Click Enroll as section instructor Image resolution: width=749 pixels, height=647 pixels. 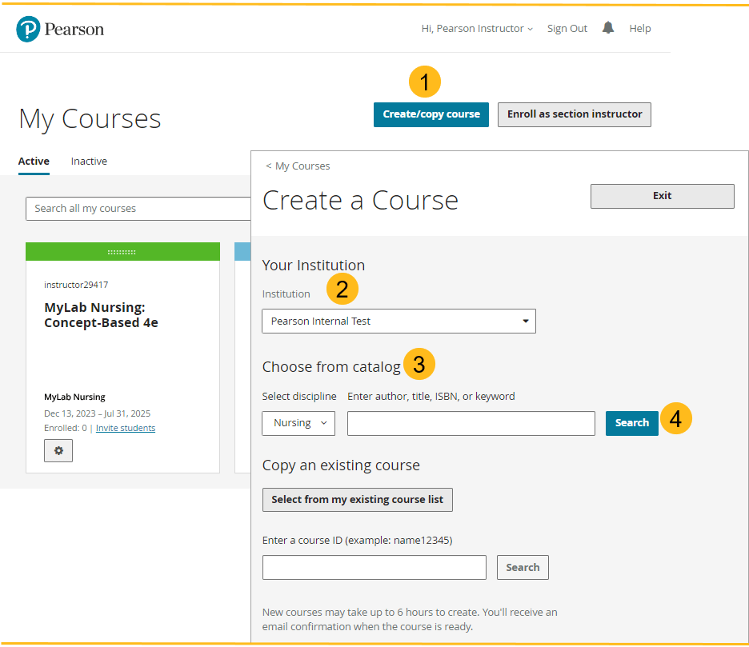coord(575,114)
